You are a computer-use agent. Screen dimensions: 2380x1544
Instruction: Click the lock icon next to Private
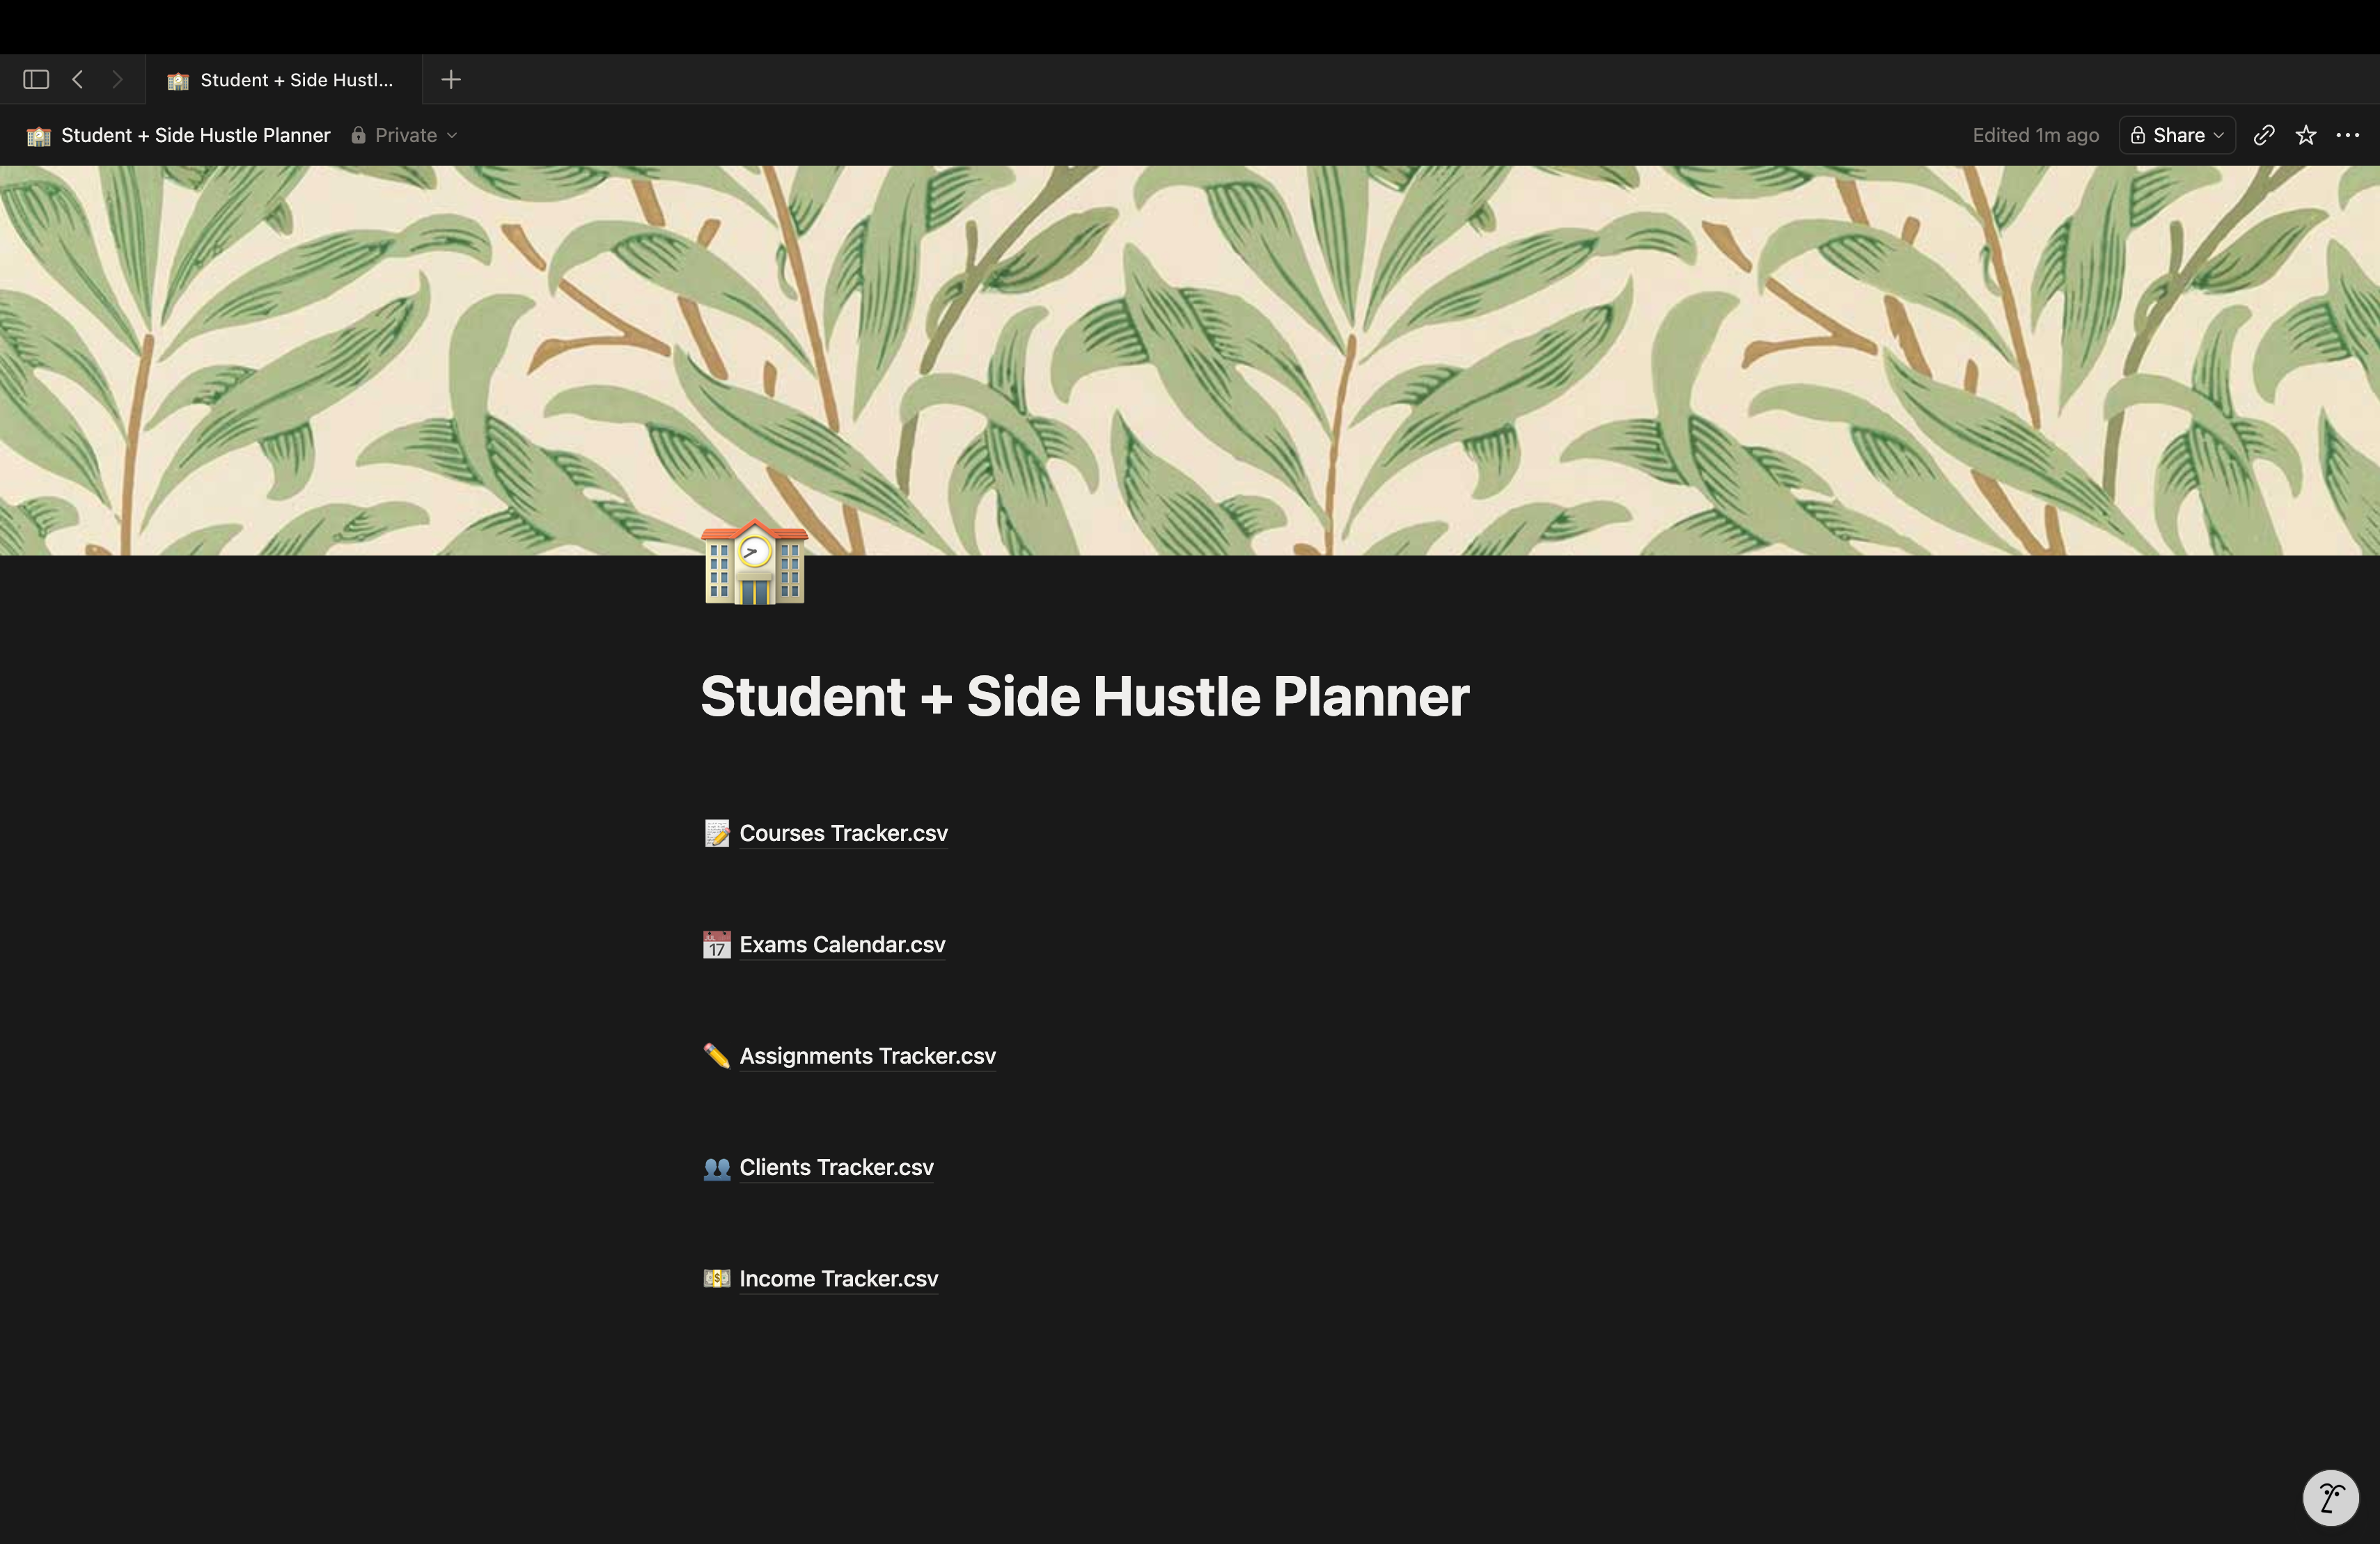358,135
